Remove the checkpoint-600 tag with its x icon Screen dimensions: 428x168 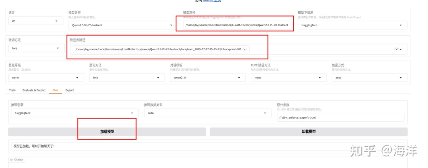tap(245, 50)
